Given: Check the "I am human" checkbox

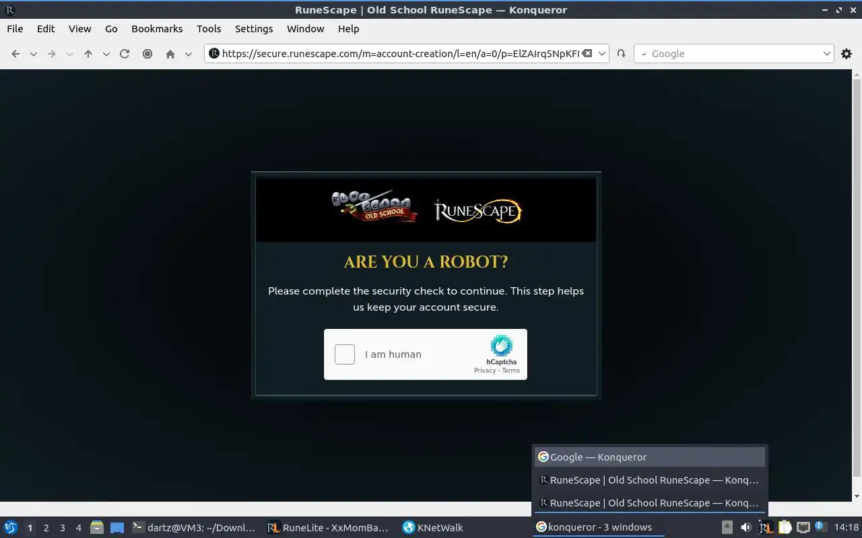Looking at the screenshot, I should tap(345, 354).
